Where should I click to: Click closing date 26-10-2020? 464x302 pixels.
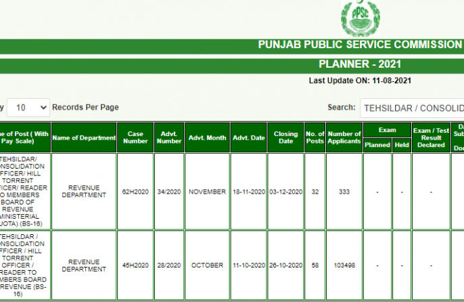(x=285, y=265)
